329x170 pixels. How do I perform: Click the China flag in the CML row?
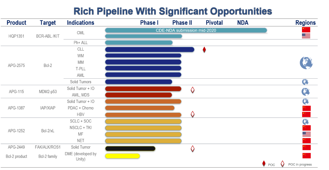[306, 30]
